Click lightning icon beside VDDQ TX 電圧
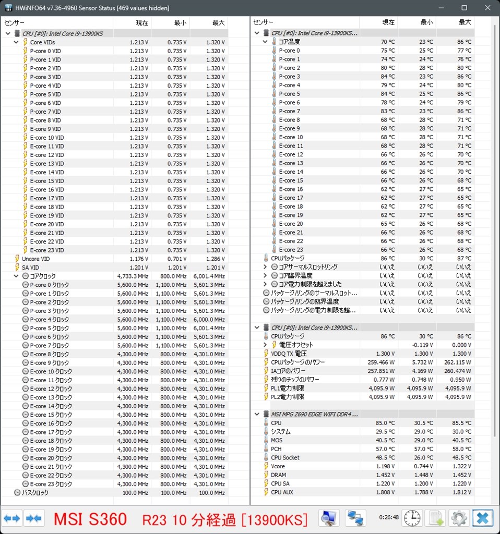500x534 pixels. (266, 353)
